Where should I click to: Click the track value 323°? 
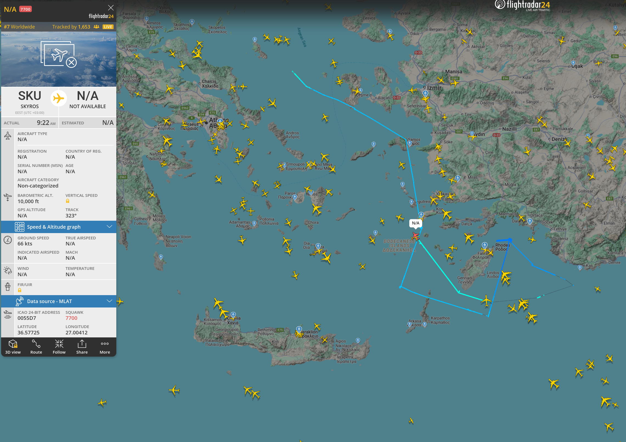71,216
